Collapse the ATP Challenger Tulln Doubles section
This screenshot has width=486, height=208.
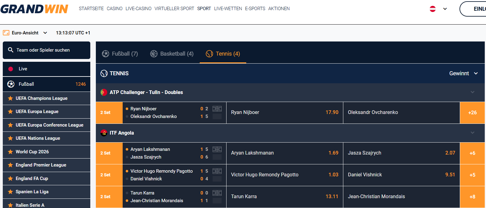(472, 92)
